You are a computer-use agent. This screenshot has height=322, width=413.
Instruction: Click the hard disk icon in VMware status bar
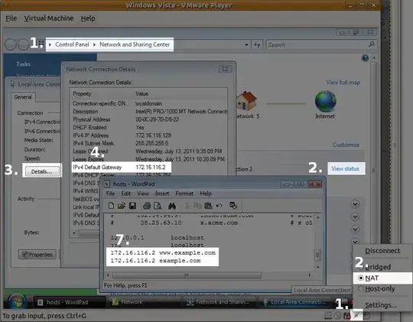tap(328, 315)
